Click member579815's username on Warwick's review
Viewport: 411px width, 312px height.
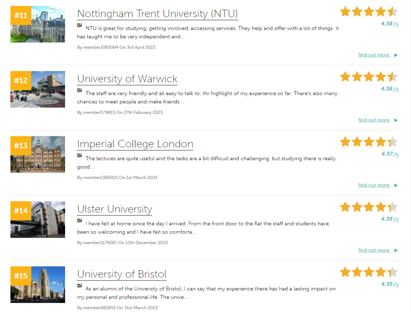pyautogui.click(x=96, y=112)
